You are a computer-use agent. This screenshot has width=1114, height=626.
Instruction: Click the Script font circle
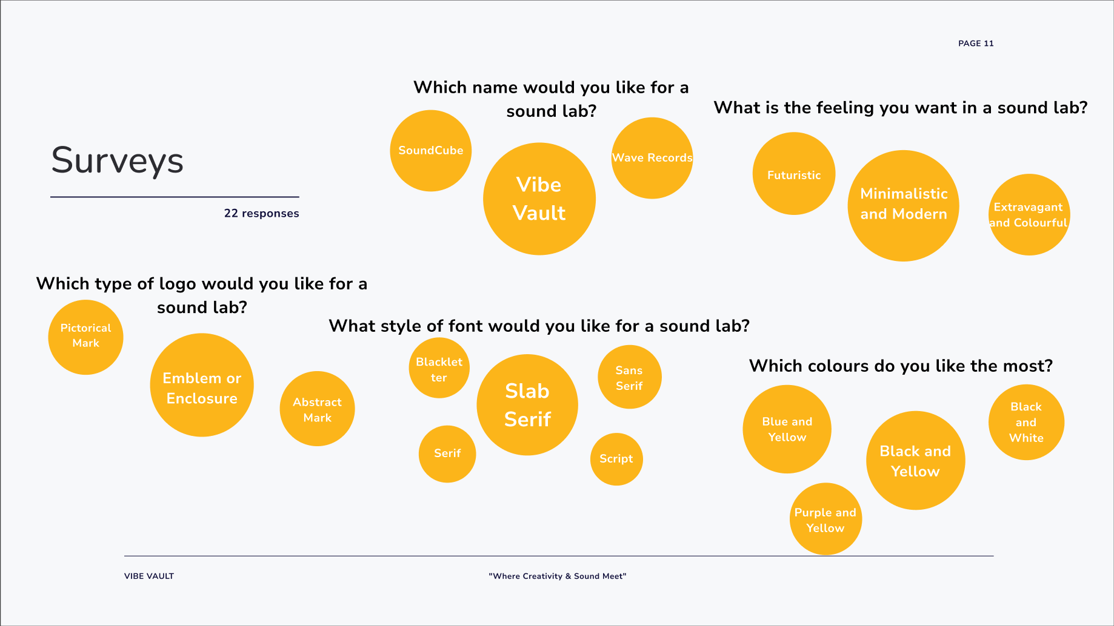(x=616, y=460)
